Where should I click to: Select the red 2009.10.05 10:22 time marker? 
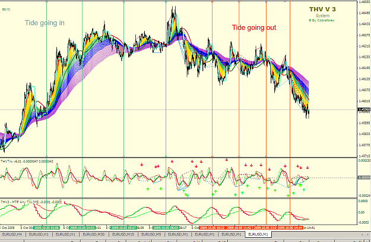(212, 228)
